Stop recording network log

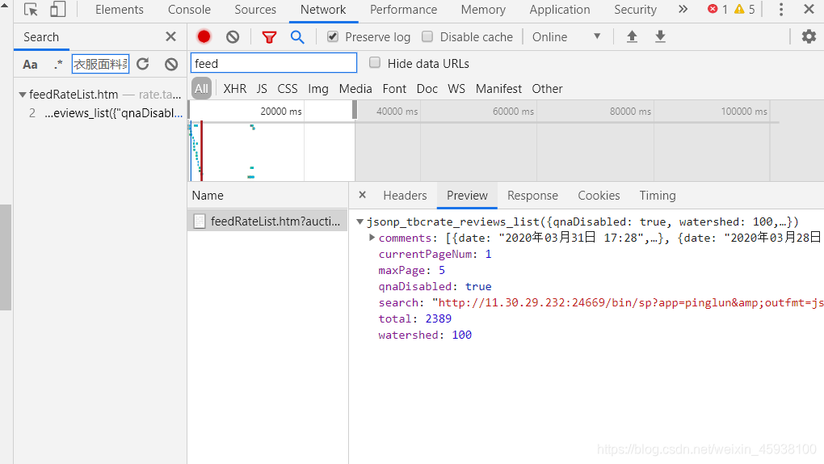[x=204, y=37]
